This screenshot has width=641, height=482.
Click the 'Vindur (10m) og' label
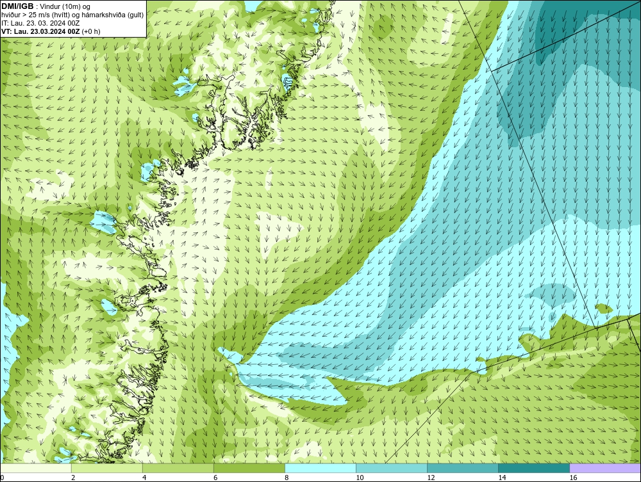(x=66, y=6)
